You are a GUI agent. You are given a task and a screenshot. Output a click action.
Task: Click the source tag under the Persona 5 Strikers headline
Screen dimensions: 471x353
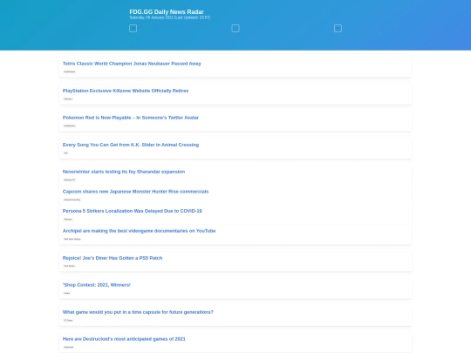[68, 219]
